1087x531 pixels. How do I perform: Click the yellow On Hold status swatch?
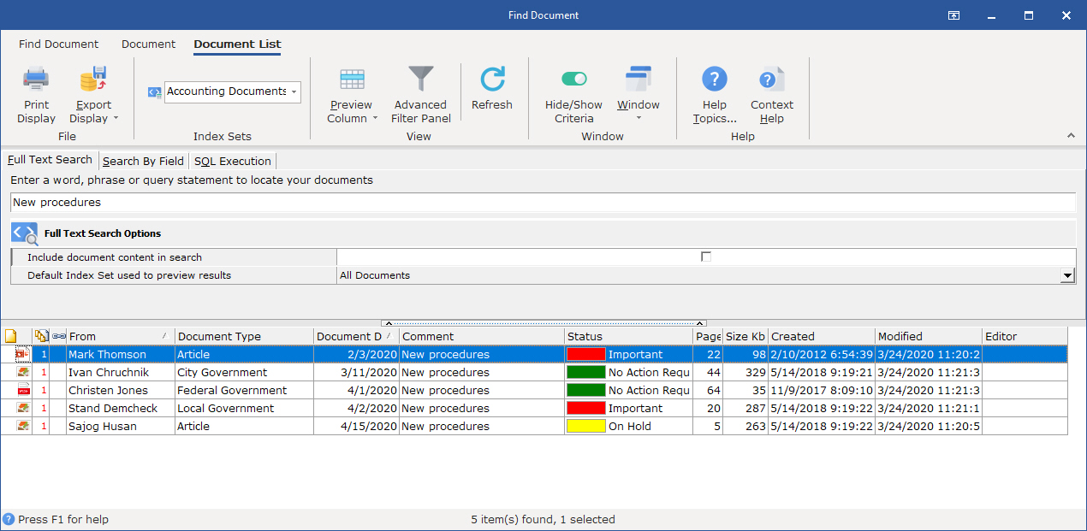pos(586,426)
